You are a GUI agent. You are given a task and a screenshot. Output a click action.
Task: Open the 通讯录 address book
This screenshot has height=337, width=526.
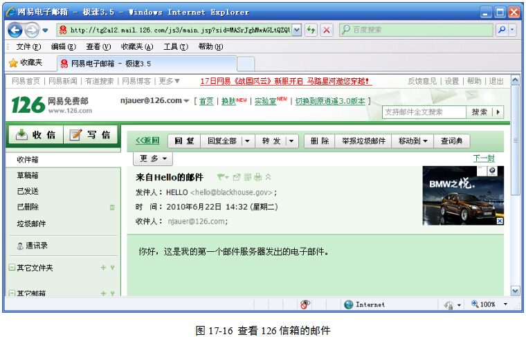[33, 246]
